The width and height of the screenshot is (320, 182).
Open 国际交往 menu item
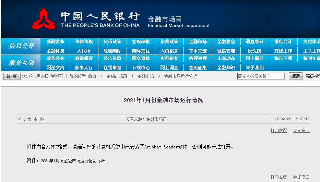click(141, 51)
